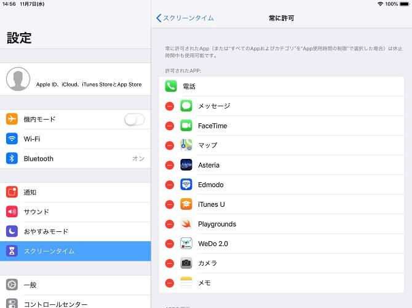
Task: Tap the iTunes U row label
Action: [x=212, y=204]
